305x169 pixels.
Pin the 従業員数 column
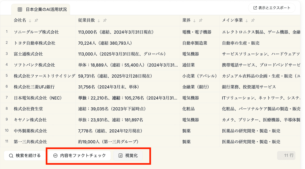pyautogui.click(x=105, y=21)
